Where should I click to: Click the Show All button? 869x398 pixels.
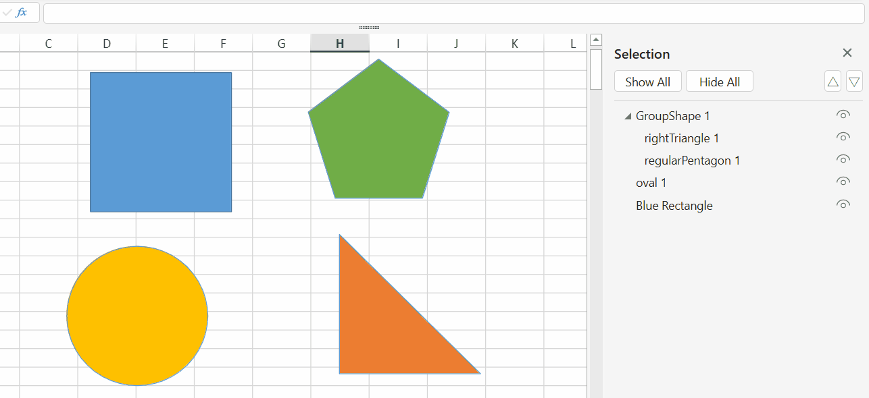pyautogui.click(x=648, y=82)
